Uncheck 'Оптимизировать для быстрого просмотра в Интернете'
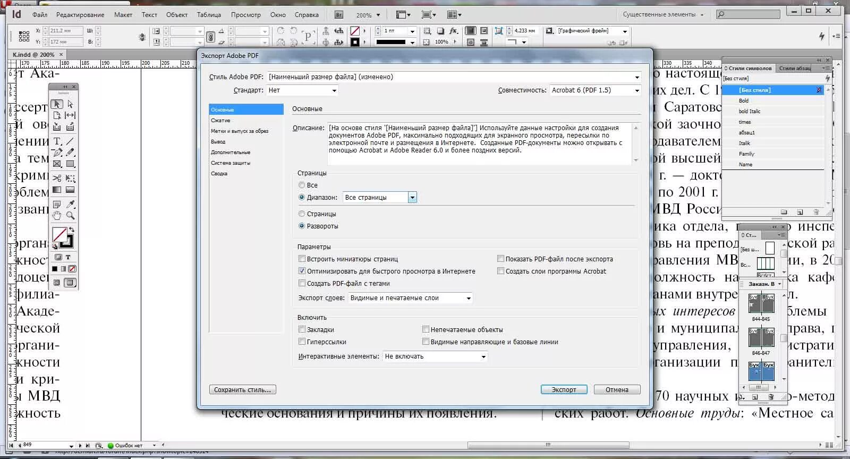The height and width of the screenshot is (459, 850). tap(302, 271)
